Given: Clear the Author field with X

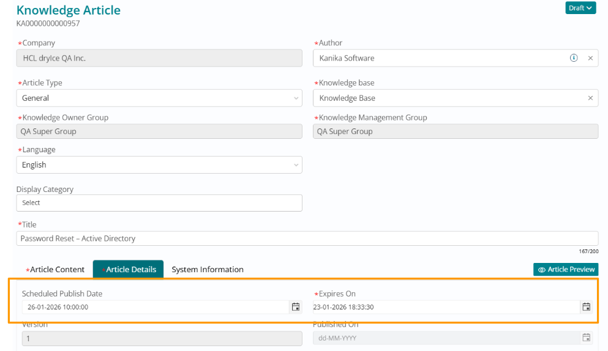Looking at the screenshot, I should click(590, 58).
